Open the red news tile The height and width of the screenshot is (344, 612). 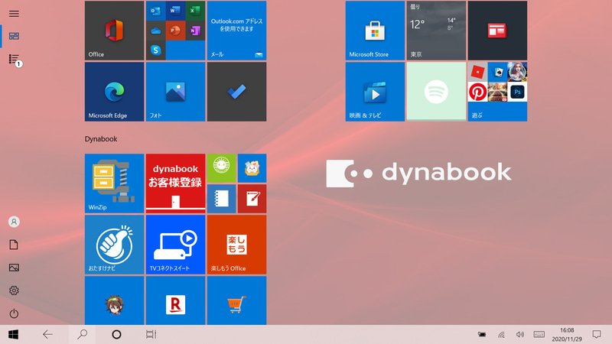pos(497,31)
